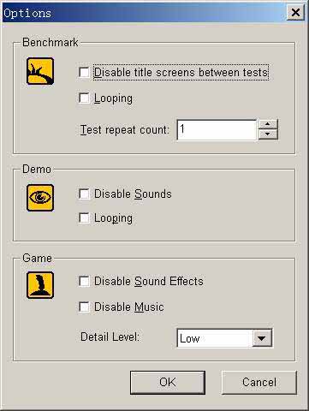Click the Game joystick icon
Viewport: 309px width, 411px height.
click(x=40, y=285)
